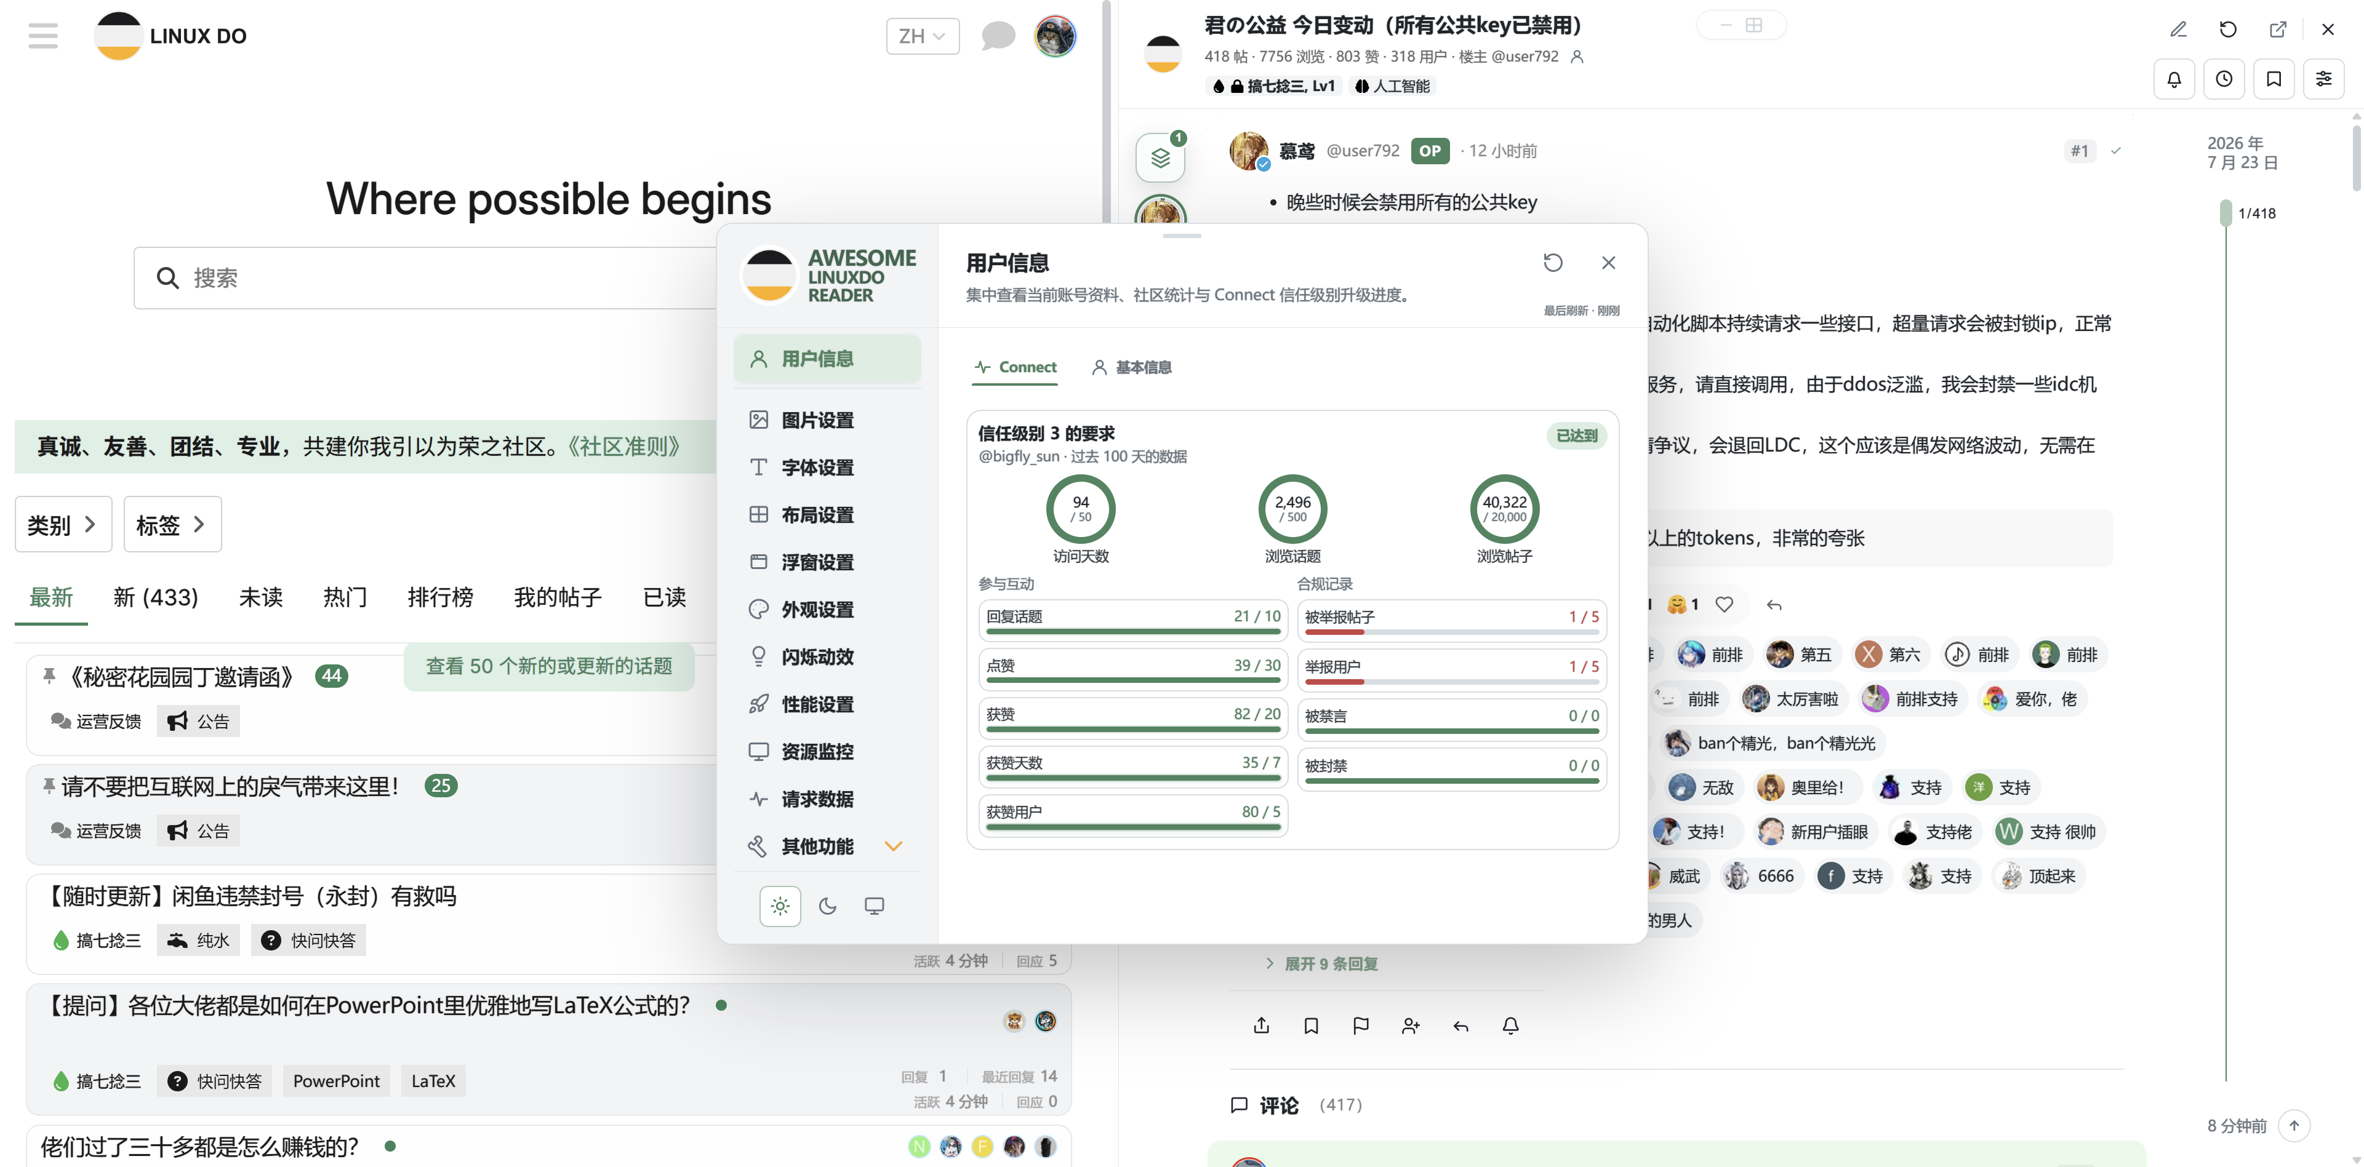The height and width of the screenshot is (1167, 2364).
Task: Click the notification bell in topic toolbar
Action: pos(2174,79)
